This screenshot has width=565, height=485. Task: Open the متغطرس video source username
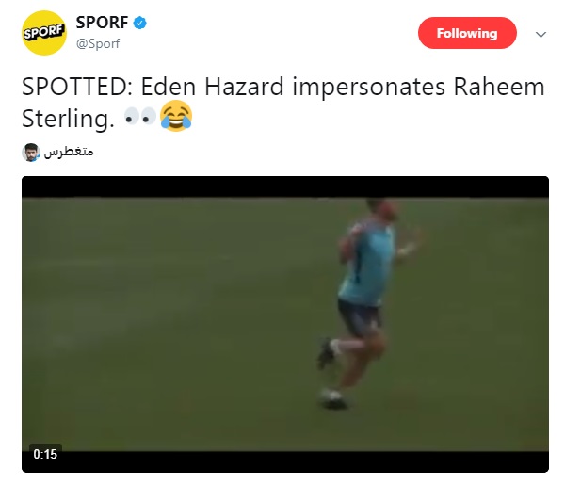click(x=69, y=152)
